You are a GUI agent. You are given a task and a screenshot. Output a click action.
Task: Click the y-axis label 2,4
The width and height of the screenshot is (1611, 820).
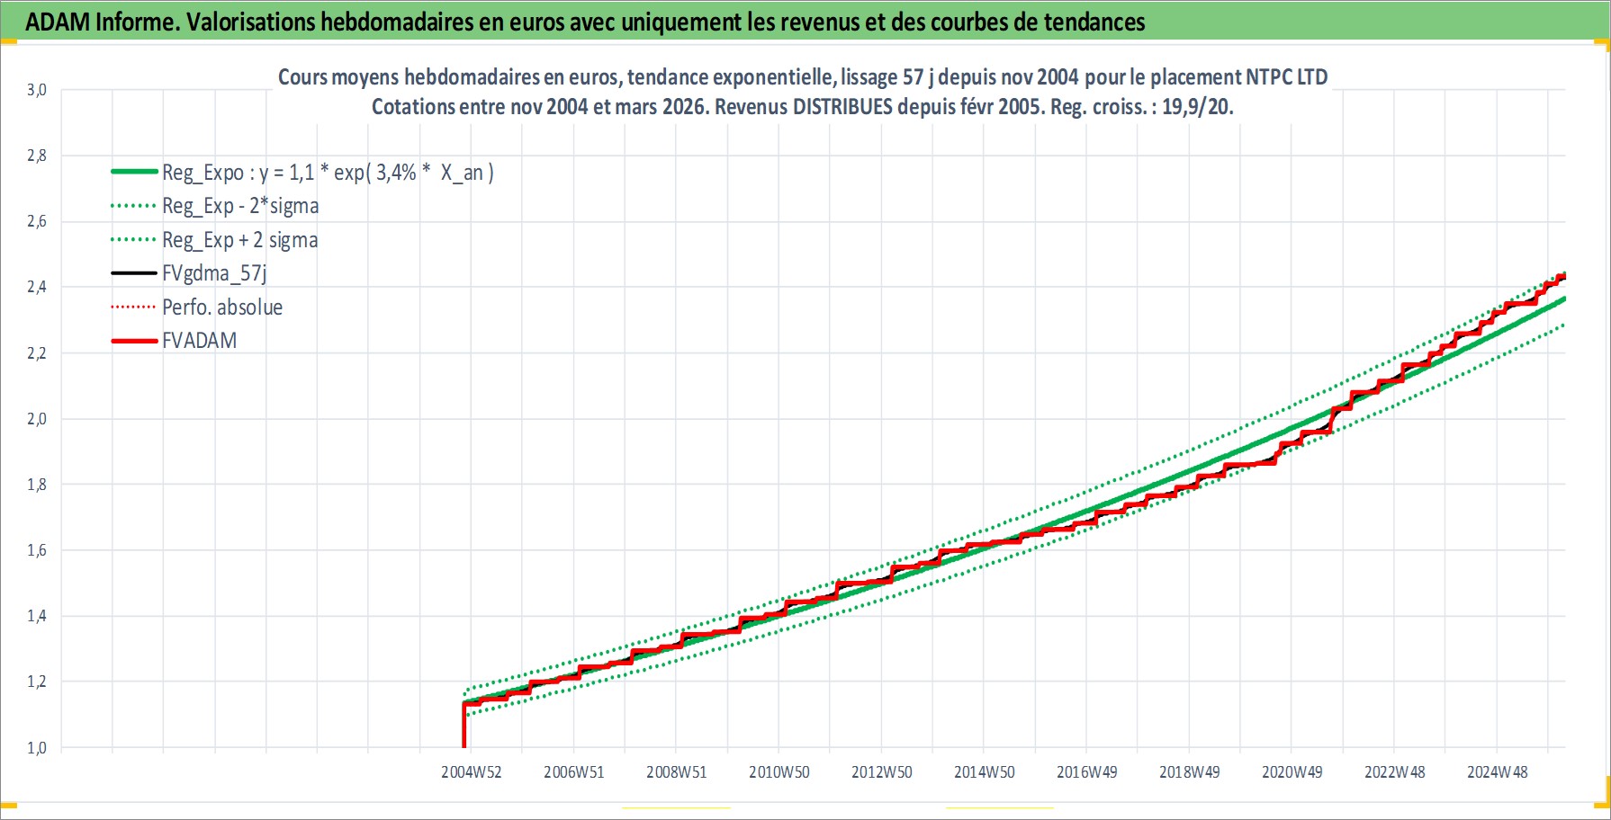36,287
